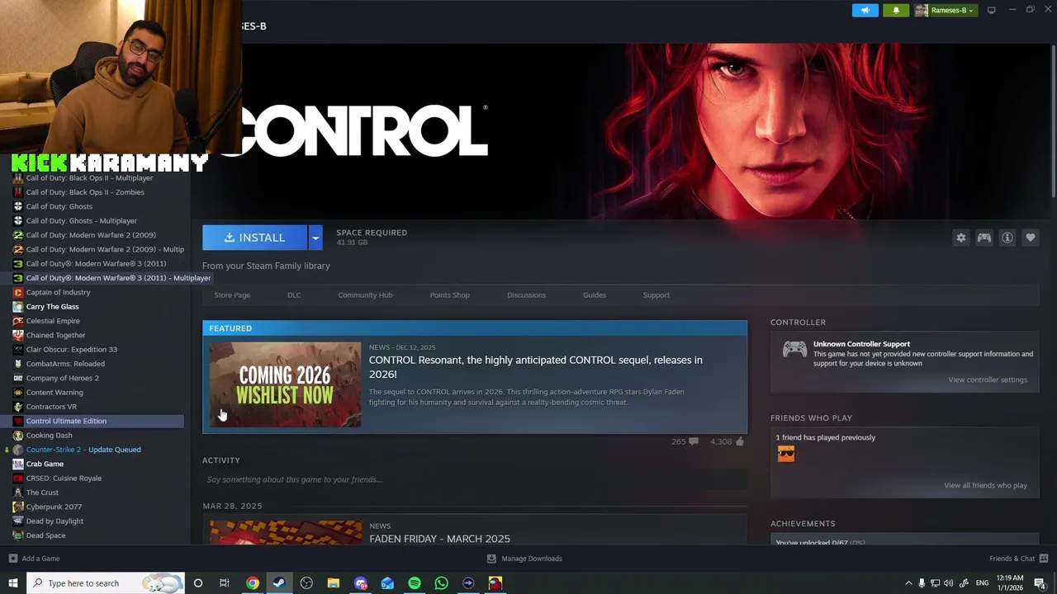This screenshot has width=1057, height=594.
Task: Open the Community Hub tab
Action: point(365,295)
